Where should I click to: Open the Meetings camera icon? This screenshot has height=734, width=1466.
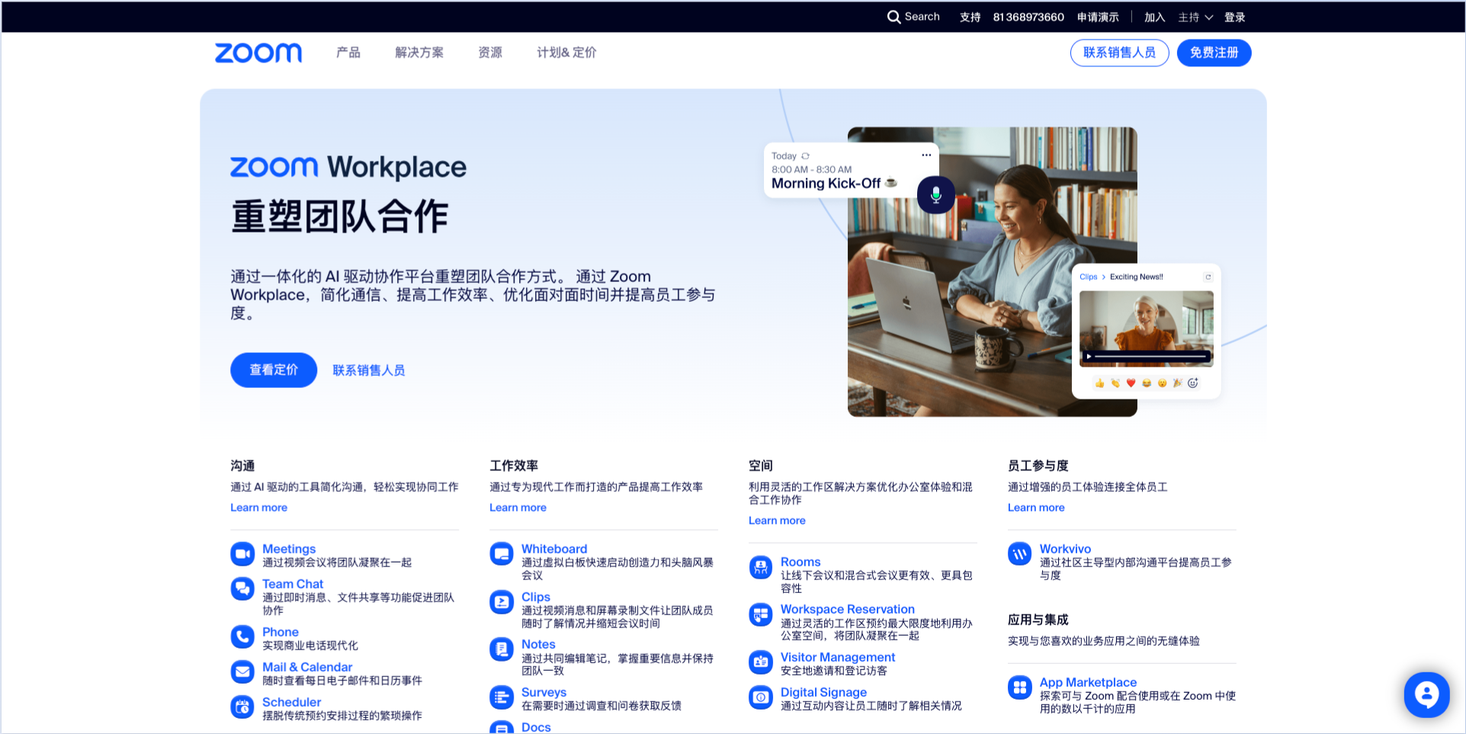point(242,554)
